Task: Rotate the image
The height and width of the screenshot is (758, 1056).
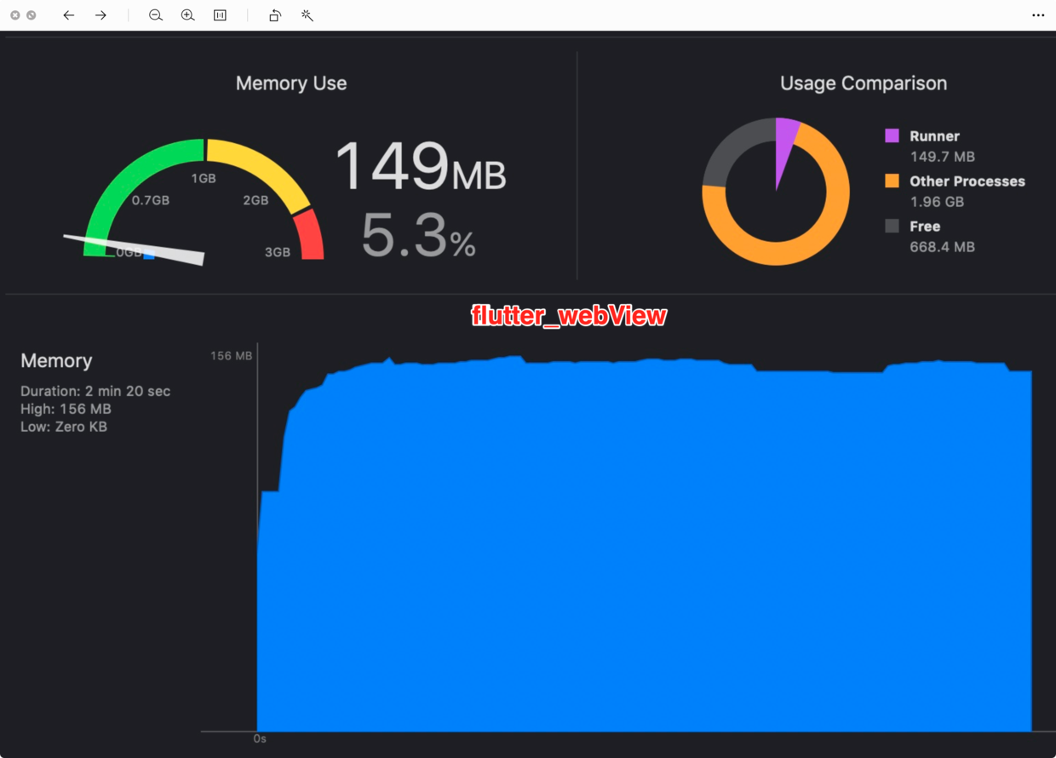Action: pos(275,15)
